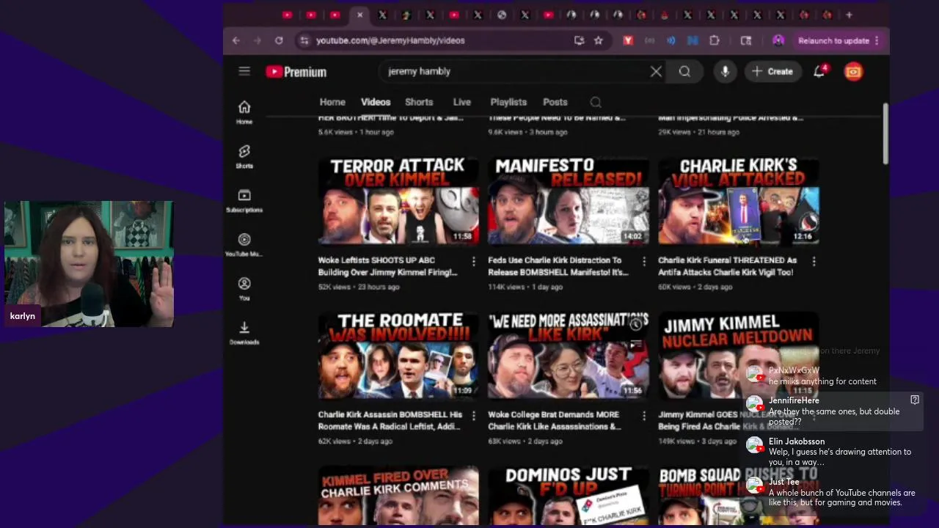The height and width of the screenshot is (528, 939).
Task: Click the magnifier search button
Action: point(684,72)
